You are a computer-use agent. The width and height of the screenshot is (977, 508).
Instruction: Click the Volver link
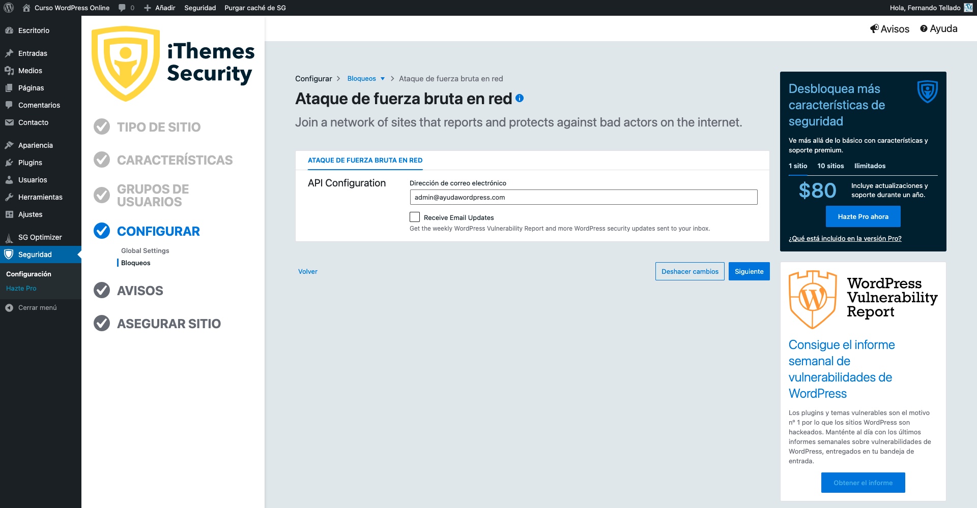[x=308, y=271]
